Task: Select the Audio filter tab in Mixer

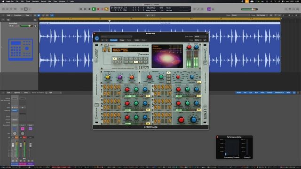Action: pyautogui.click(x=238, y=92)
